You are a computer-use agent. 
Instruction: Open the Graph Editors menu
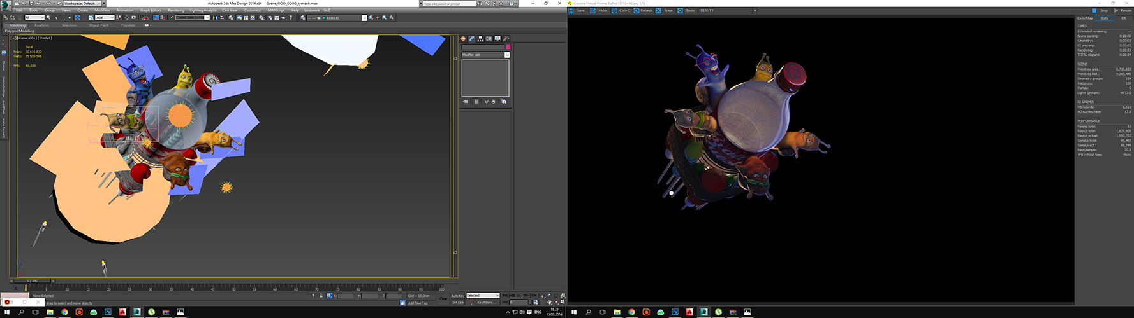pyautogui.click(x=151, y=10)
